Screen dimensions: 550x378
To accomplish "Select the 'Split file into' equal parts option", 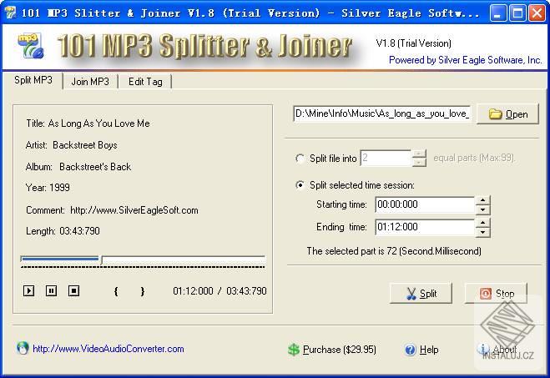I will pyautogui.click(x=300, y=159).
